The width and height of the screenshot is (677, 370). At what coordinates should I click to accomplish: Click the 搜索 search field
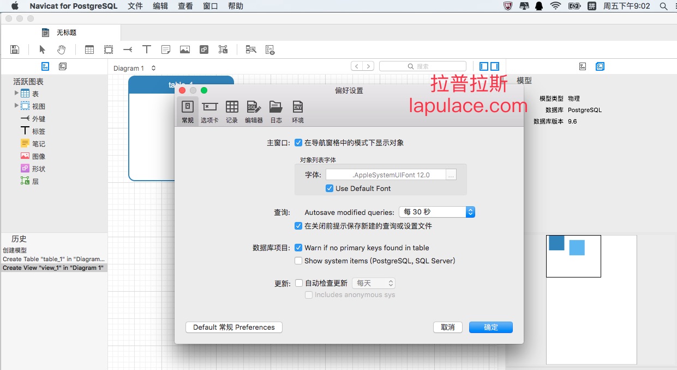(423, 66)
